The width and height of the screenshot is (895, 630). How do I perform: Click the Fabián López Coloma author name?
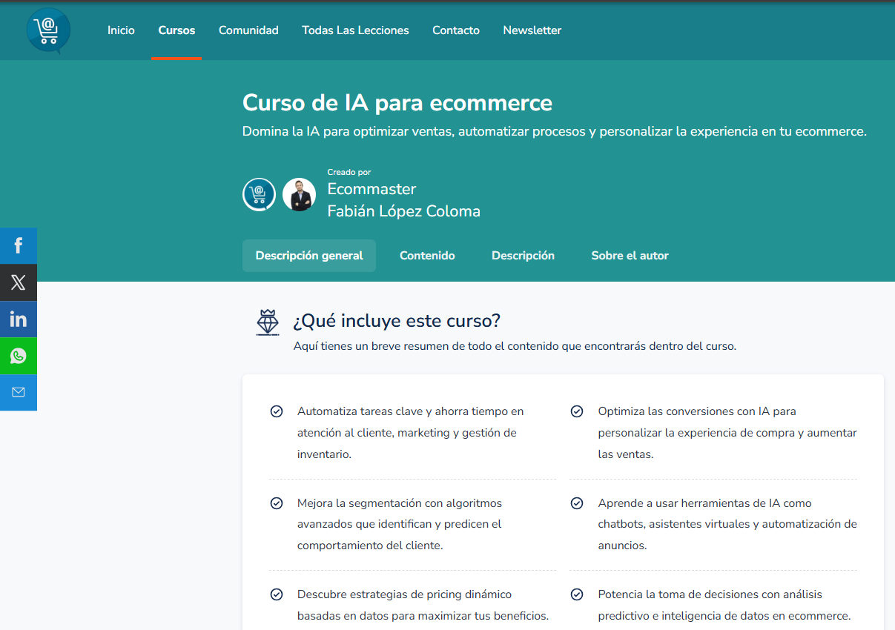[403, 211]
